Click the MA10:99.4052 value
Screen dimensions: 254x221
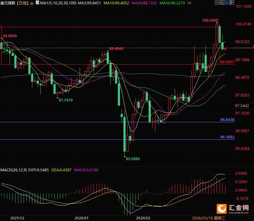[116, 3]
